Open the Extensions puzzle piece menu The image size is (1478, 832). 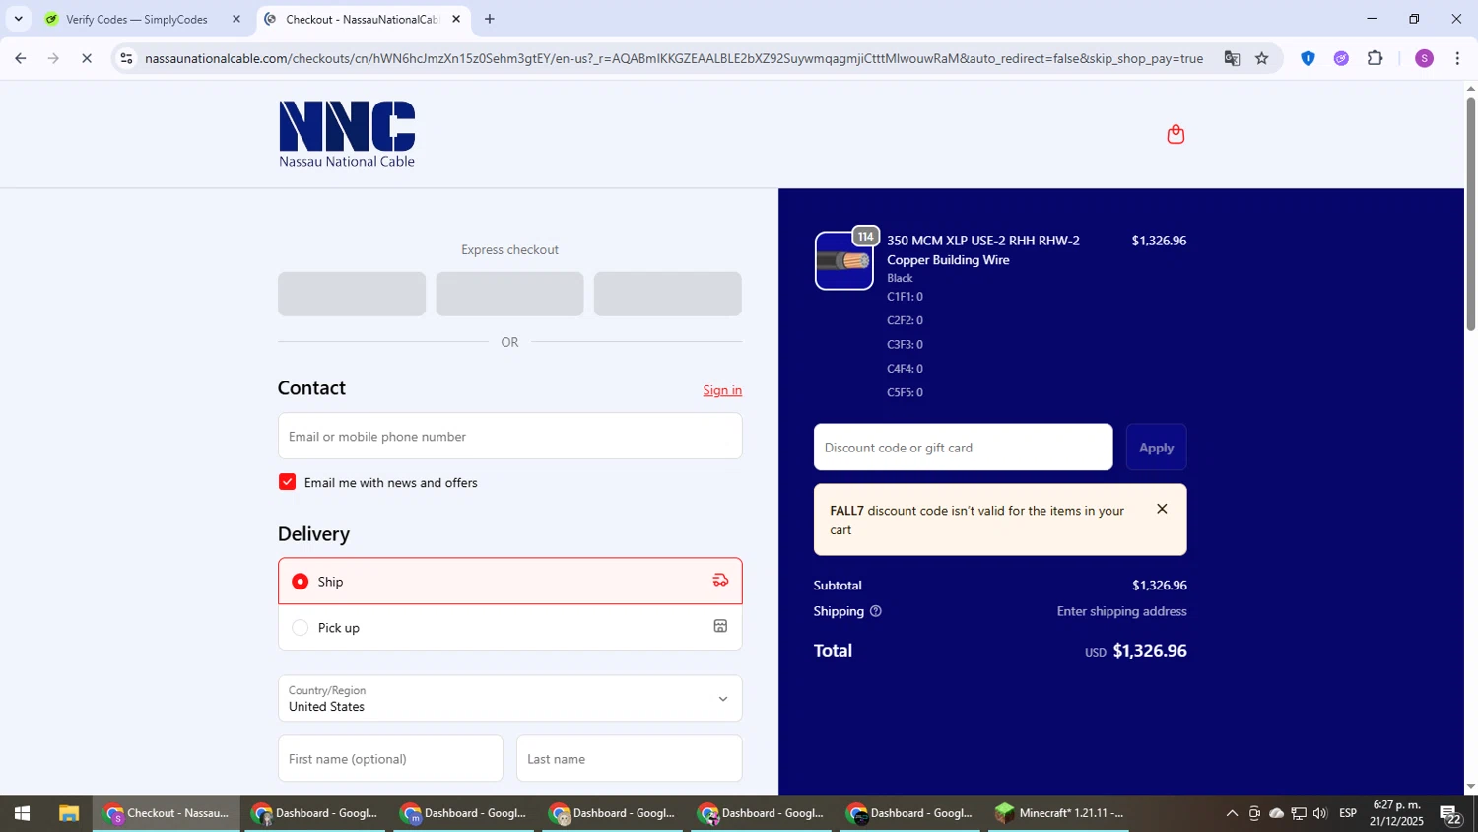click(x=1376, y=58)
